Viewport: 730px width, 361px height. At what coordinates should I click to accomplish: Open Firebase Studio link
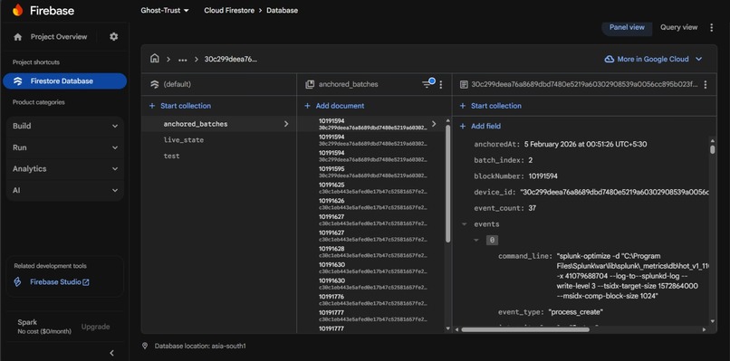tap(60, 282)
